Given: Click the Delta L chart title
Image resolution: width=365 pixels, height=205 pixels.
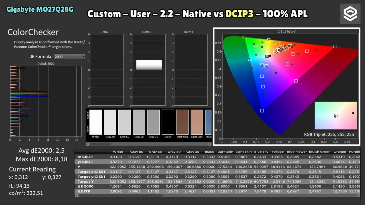Looking at the screenshot, I should [105, 32].
